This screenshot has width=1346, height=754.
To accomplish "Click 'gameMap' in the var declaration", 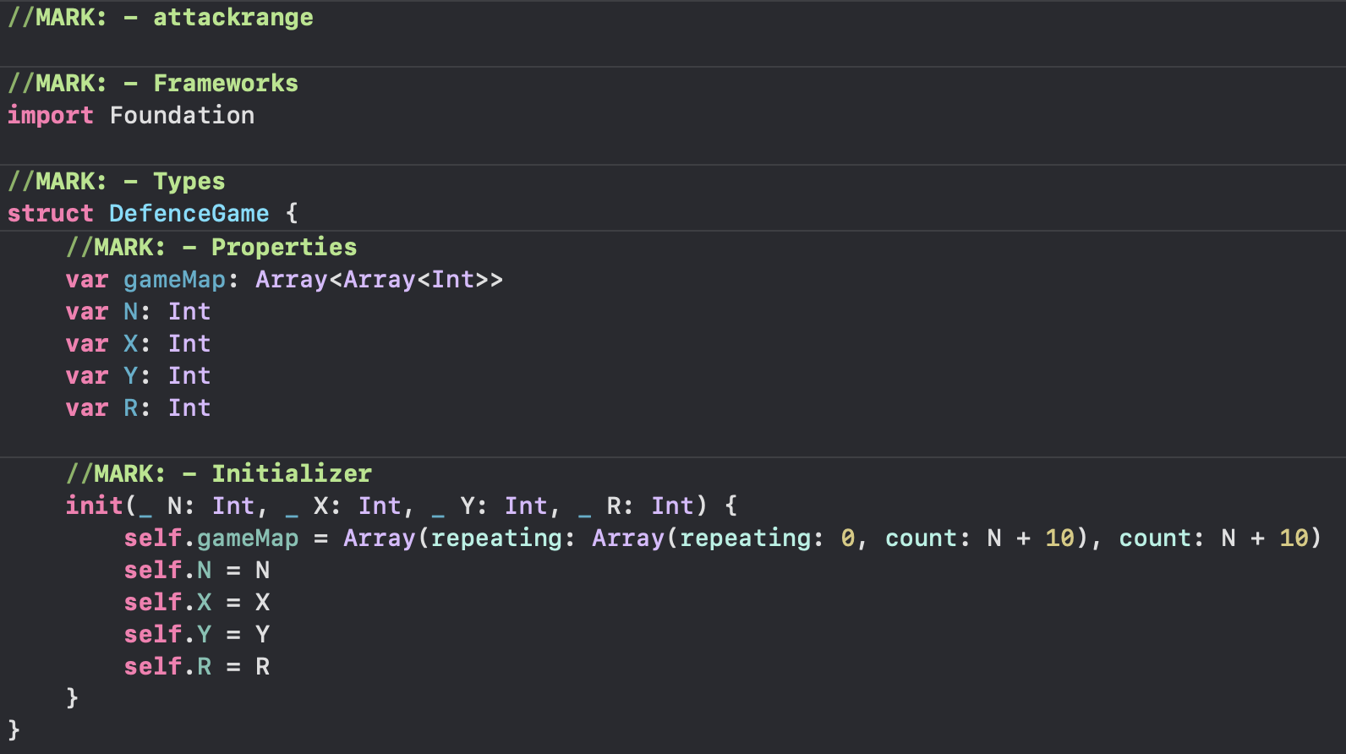I will pyautogui.click(x=175, y=280).
